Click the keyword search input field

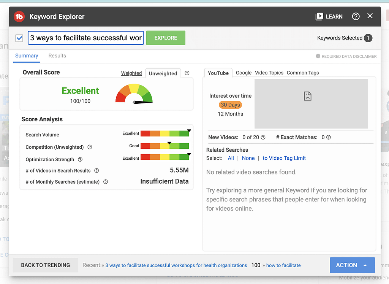point(86,38)
